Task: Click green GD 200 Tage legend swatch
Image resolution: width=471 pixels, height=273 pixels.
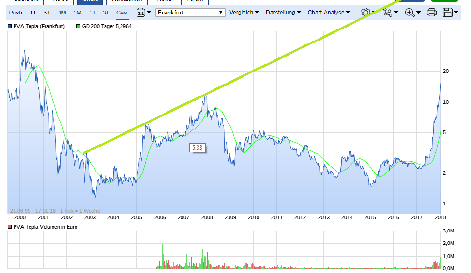Action: [78, 27]
